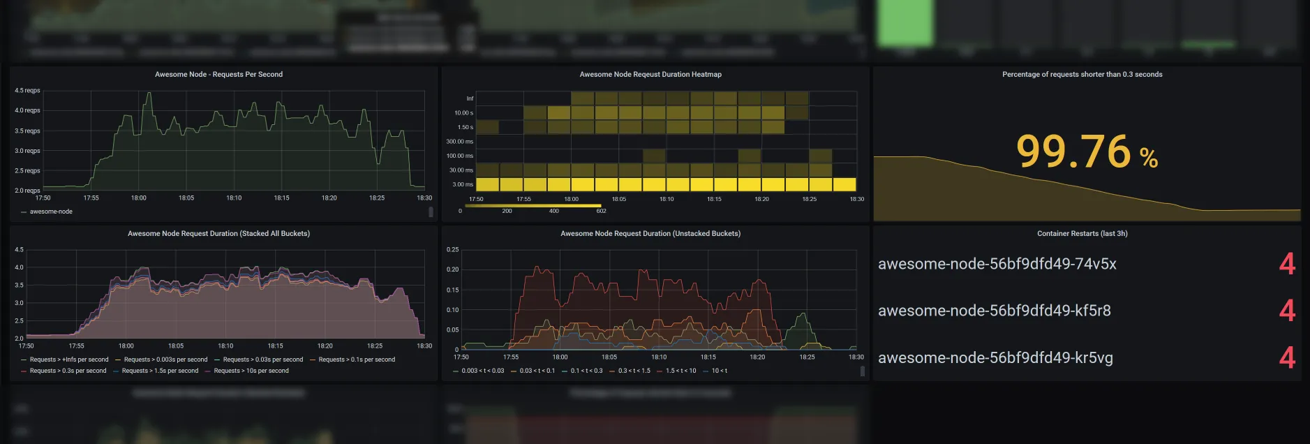Click the restart count 4 for pod 74v5x
This screenshot has width=1310, height=444.
click(1287, 264)
